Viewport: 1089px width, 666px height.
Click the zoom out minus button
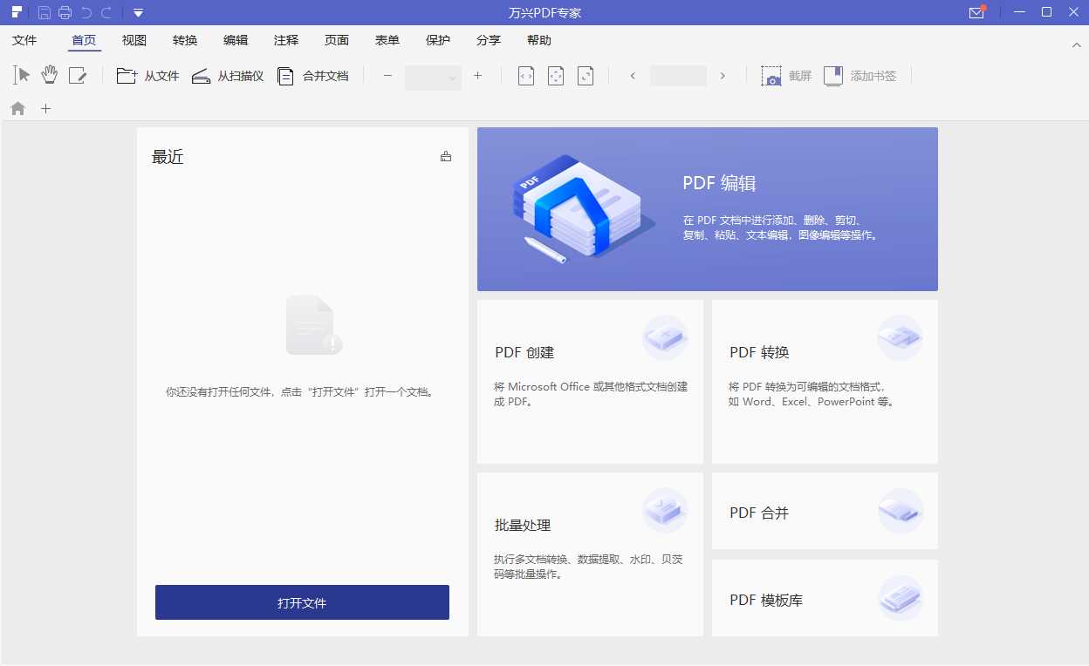pos(388,76)
